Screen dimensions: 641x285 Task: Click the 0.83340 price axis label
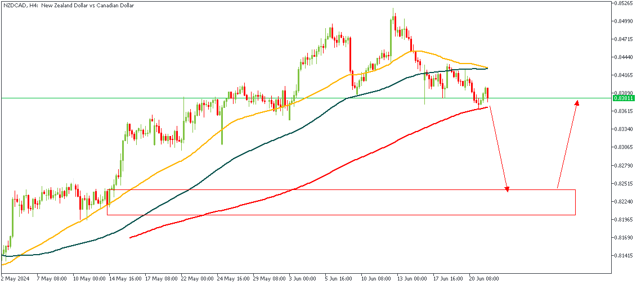[x=625, y=129]
